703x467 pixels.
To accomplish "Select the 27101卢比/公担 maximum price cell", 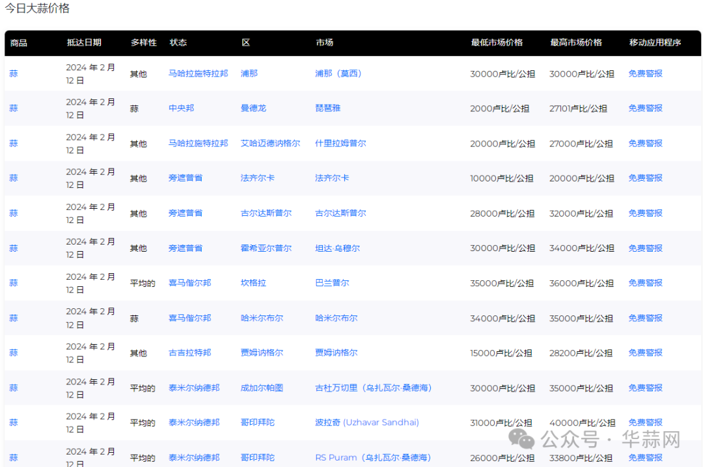I will point(578,109).
